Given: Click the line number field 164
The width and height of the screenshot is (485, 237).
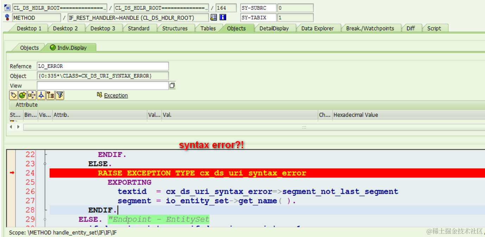Looking at the screenshot, I should click(226, 8).
